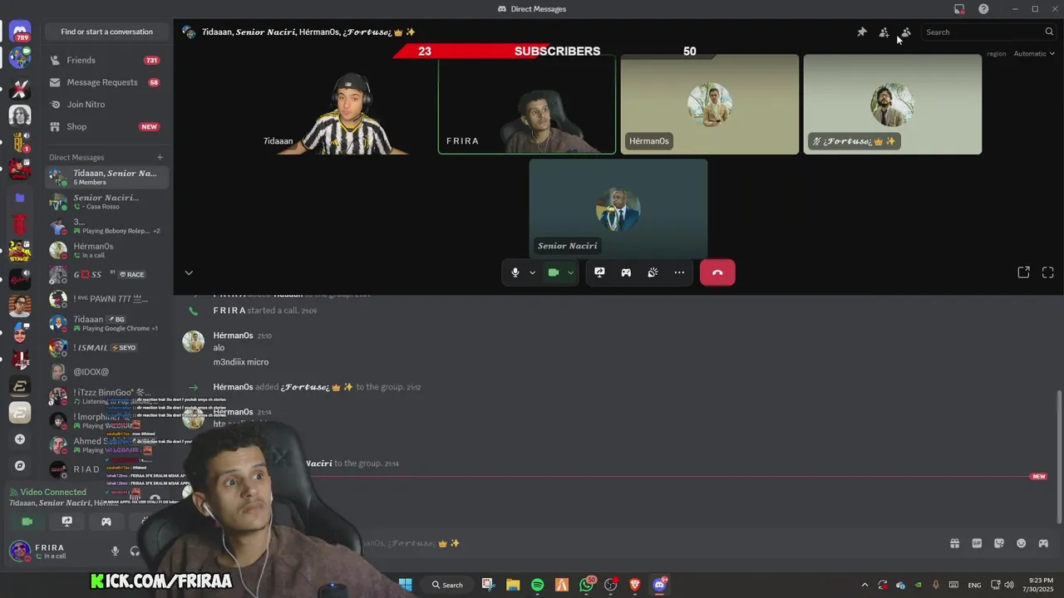Screen dimensions: 1064x598
Task: Enter full screen call view
Action: (x=1048, y=272)
